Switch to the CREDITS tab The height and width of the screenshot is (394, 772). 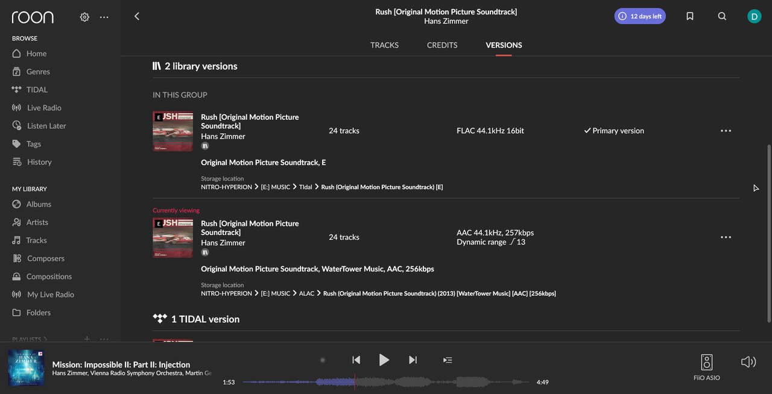(442, 45)
